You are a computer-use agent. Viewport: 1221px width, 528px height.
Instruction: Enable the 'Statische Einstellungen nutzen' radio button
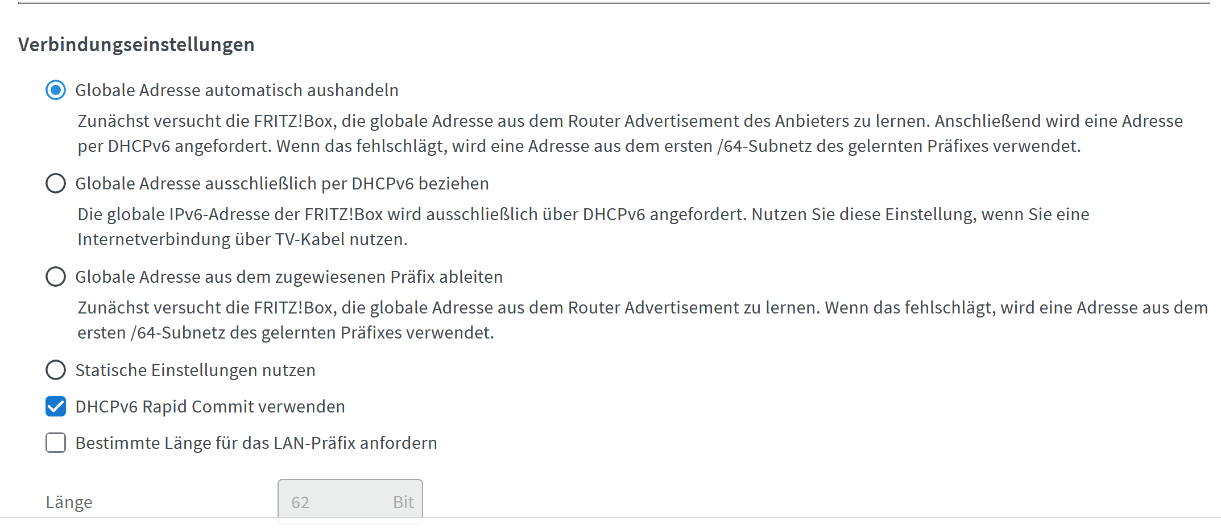56,370
